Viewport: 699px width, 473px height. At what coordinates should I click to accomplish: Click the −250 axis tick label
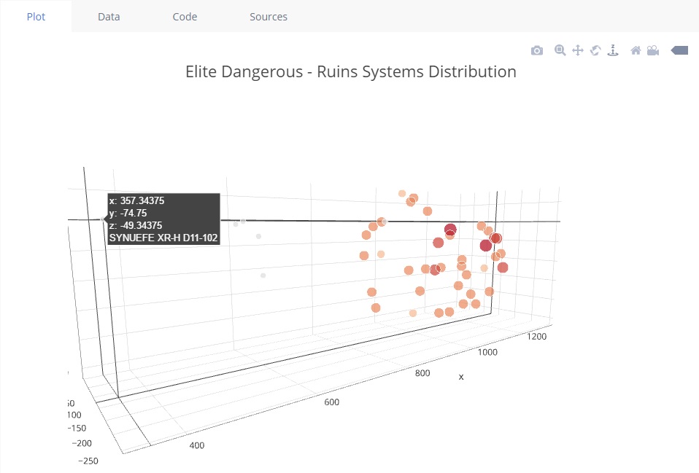click(x=88, y=461)
